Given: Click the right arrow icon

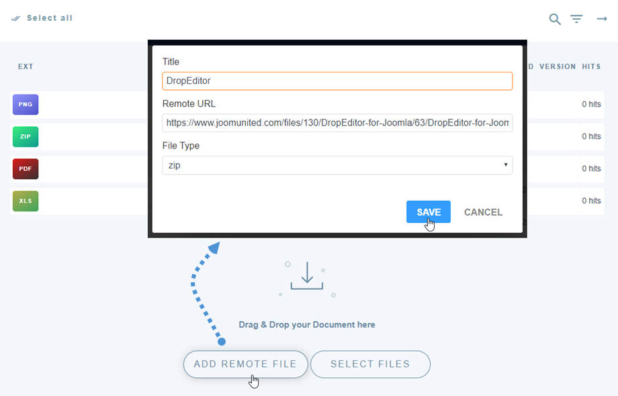Looking at the screenshot, I should tap(602, 19).
